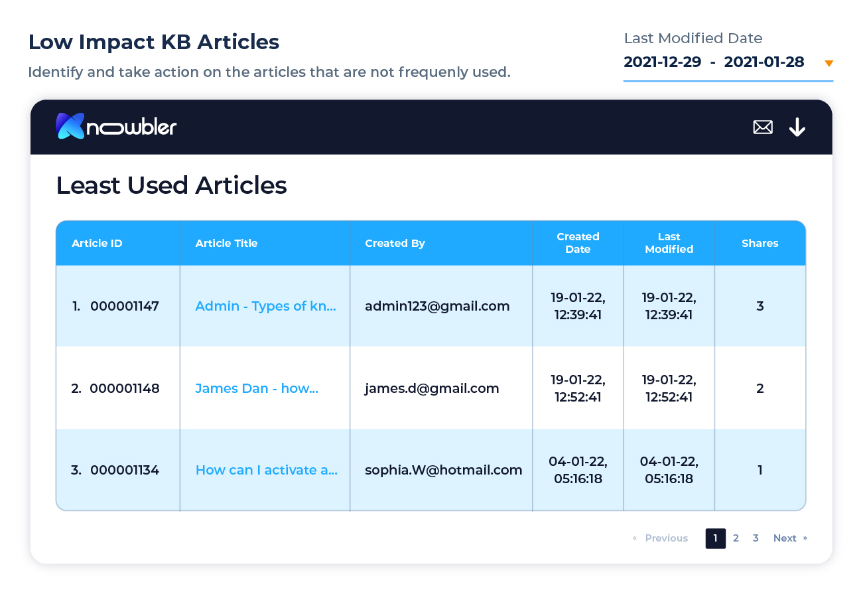863x598 pixels.
Task: Open article 'James Dan - how...'
Action: (257, 388)
